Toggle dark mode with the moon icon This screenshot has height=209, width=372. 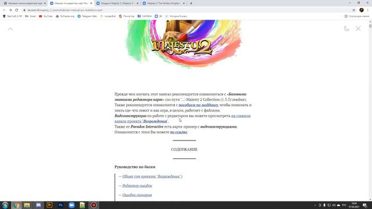pos(346,28)
